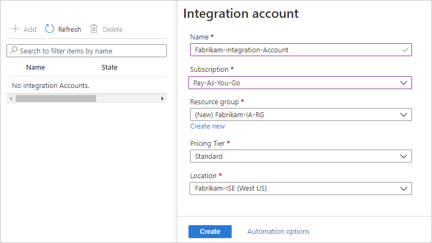
Task: Expand the Location dropdown
Action: (x=301, y=188)
